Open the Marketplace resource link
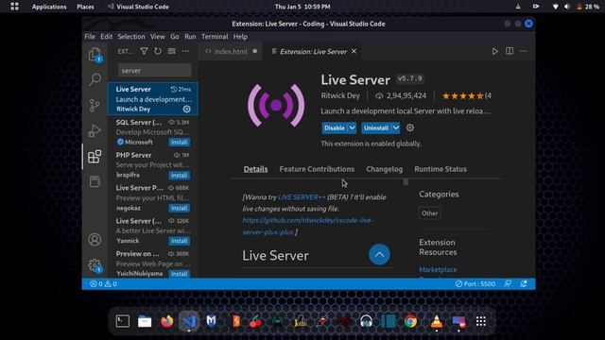 click(438, 269)
